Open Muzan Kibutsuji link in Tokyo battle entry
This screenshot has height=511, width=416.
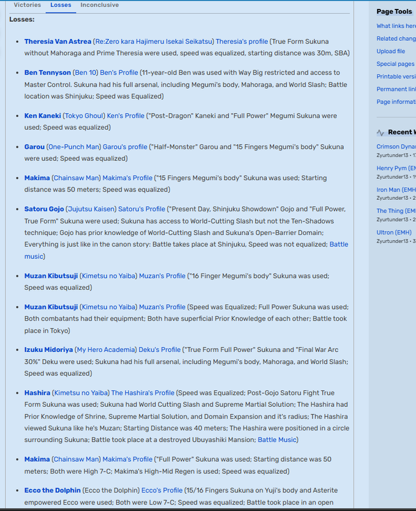(51, 307)
